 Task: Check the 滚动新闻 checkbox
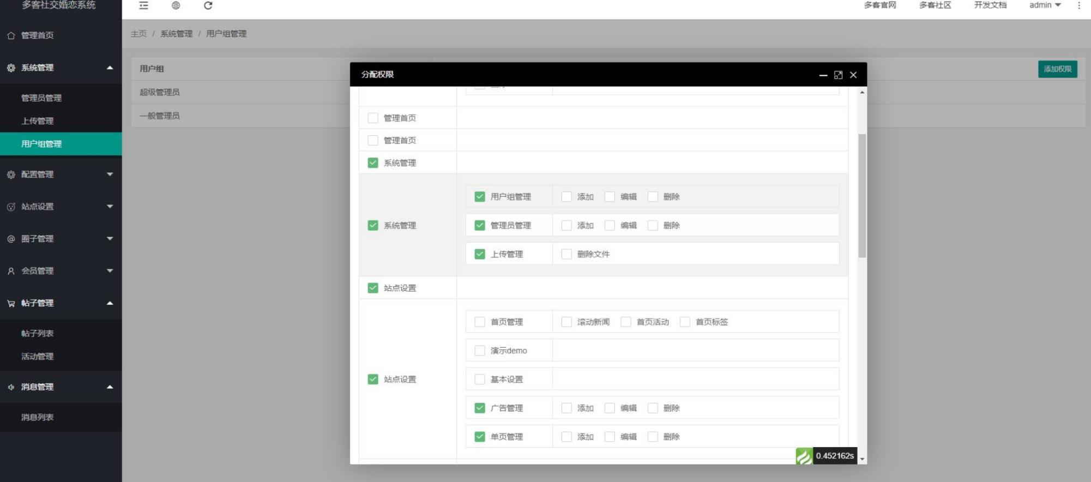tap(566, 322)
